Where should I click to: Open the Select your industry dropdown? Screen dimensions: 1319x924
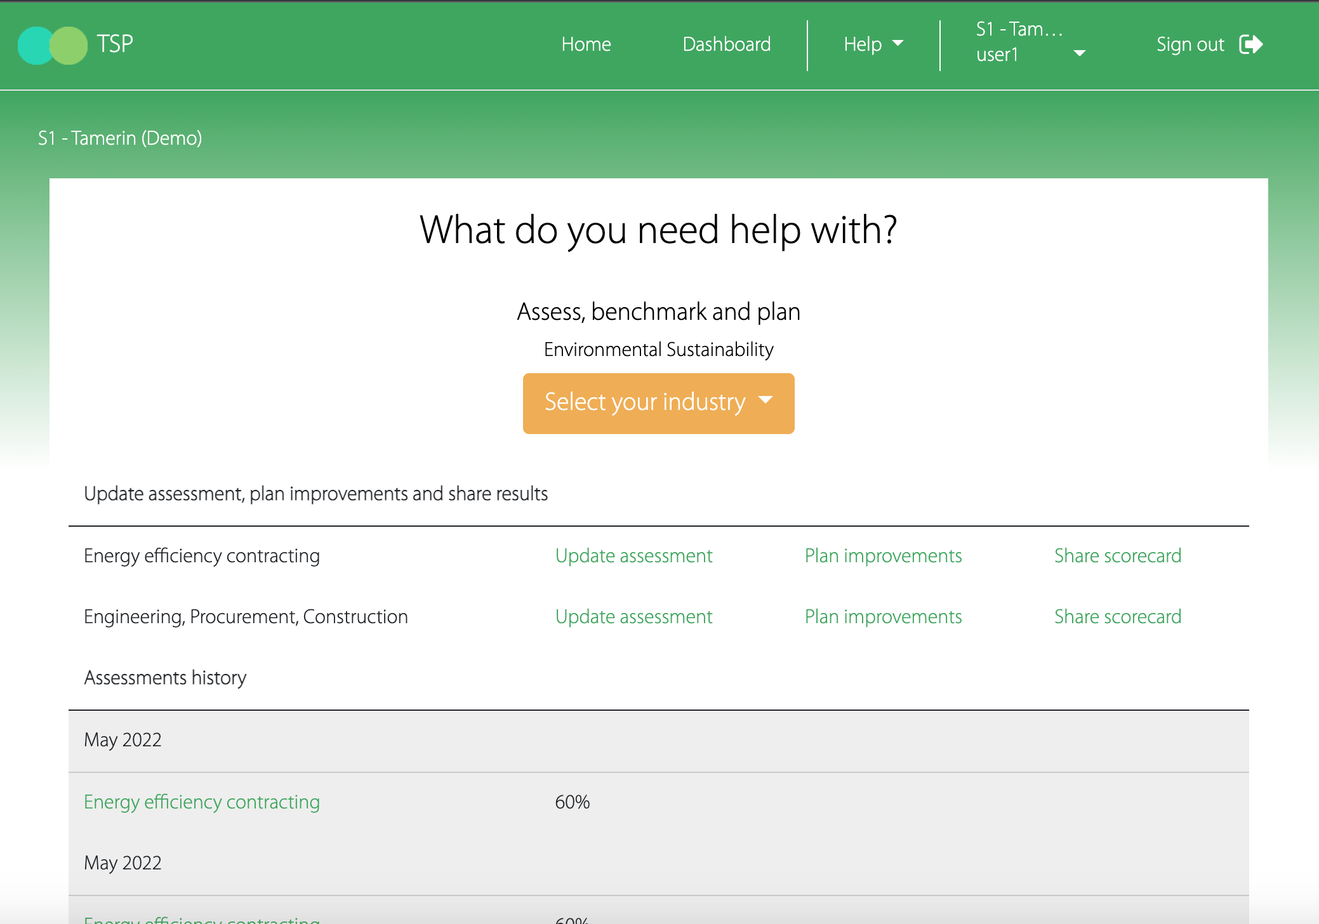click(658, 403)
